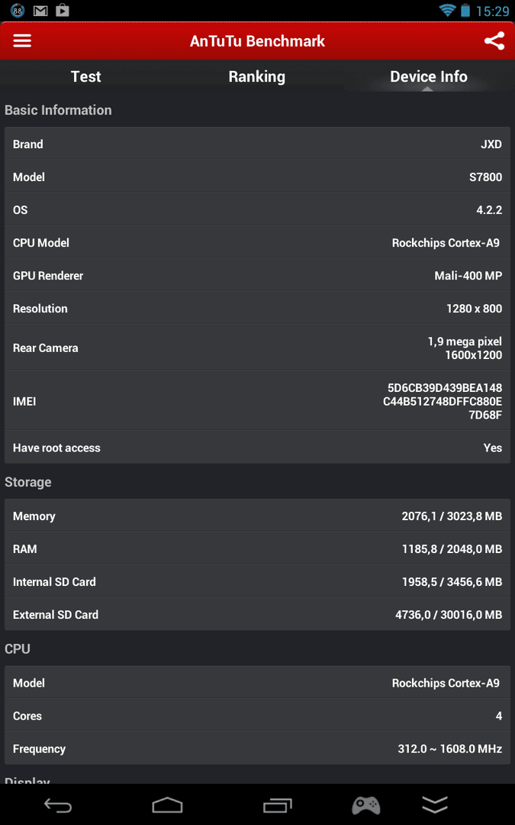Tap the Gmail notification icon
The width and height of the screenshot is (515, 825).
40,10
